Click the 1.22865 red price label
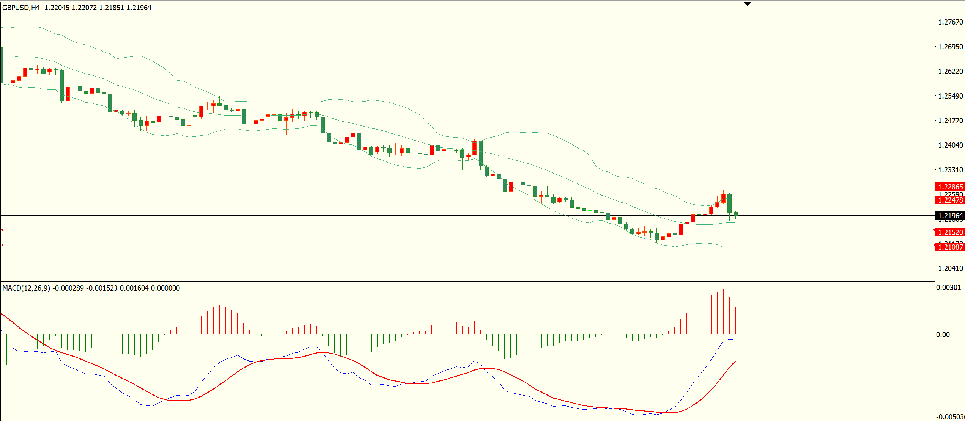Screen dimensions: 965x421 pyautogui.click(x=950, y=187)
